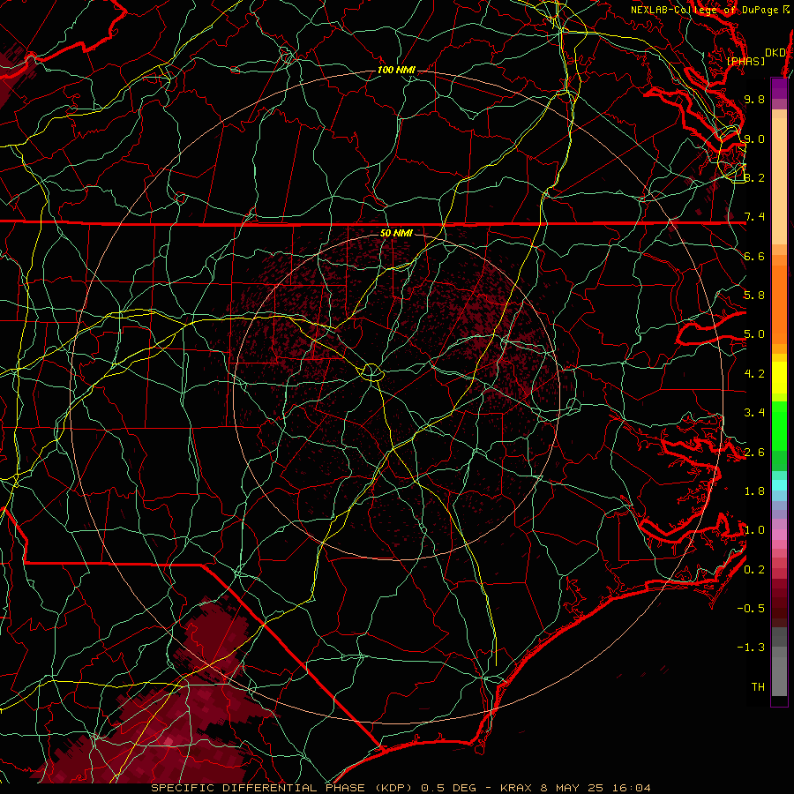
Task: Click the 3.4 value on the color scale
Action: 754,413
